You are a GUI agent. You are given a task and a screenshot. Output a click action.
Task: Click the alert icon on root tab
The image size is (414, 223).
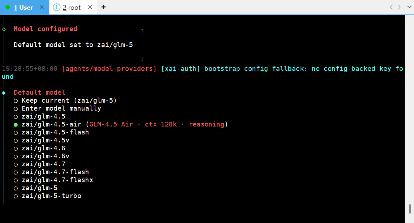pos(57,7)
